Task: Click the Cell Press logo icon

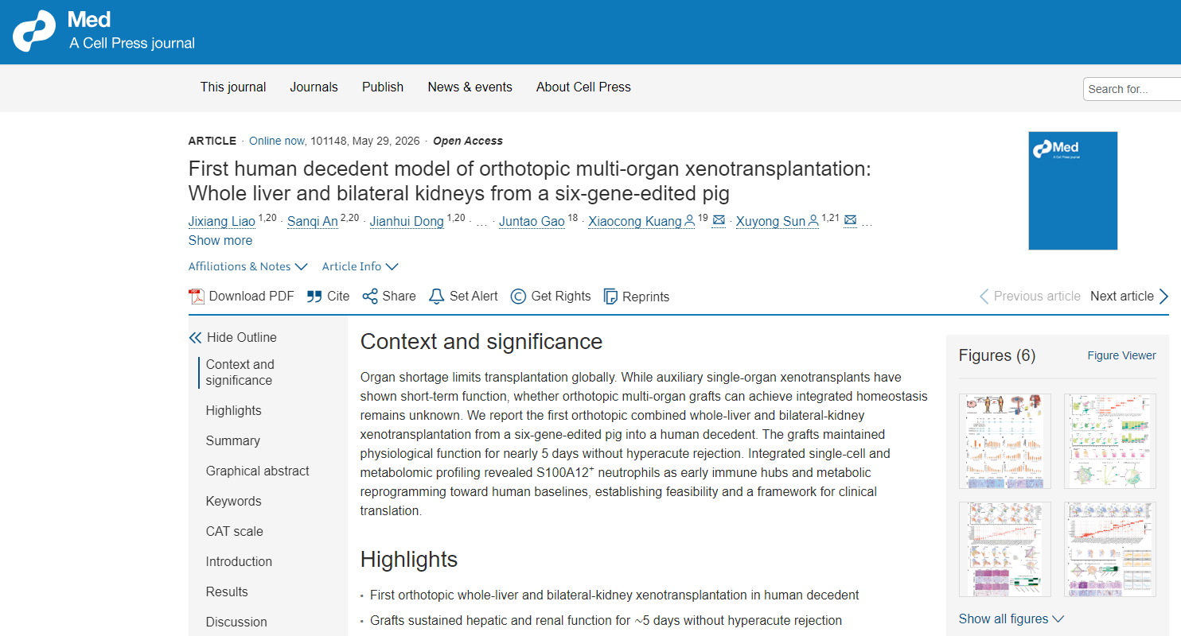Action: click(x=34, y=31)
